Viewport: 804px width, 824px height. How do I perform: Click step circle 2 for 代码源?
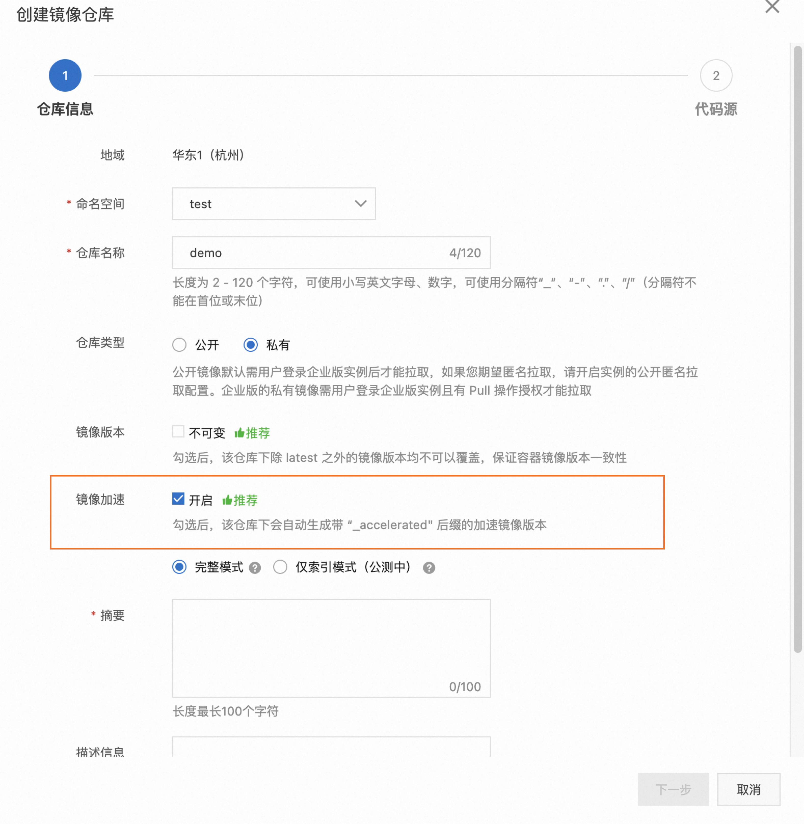point(716,75)
